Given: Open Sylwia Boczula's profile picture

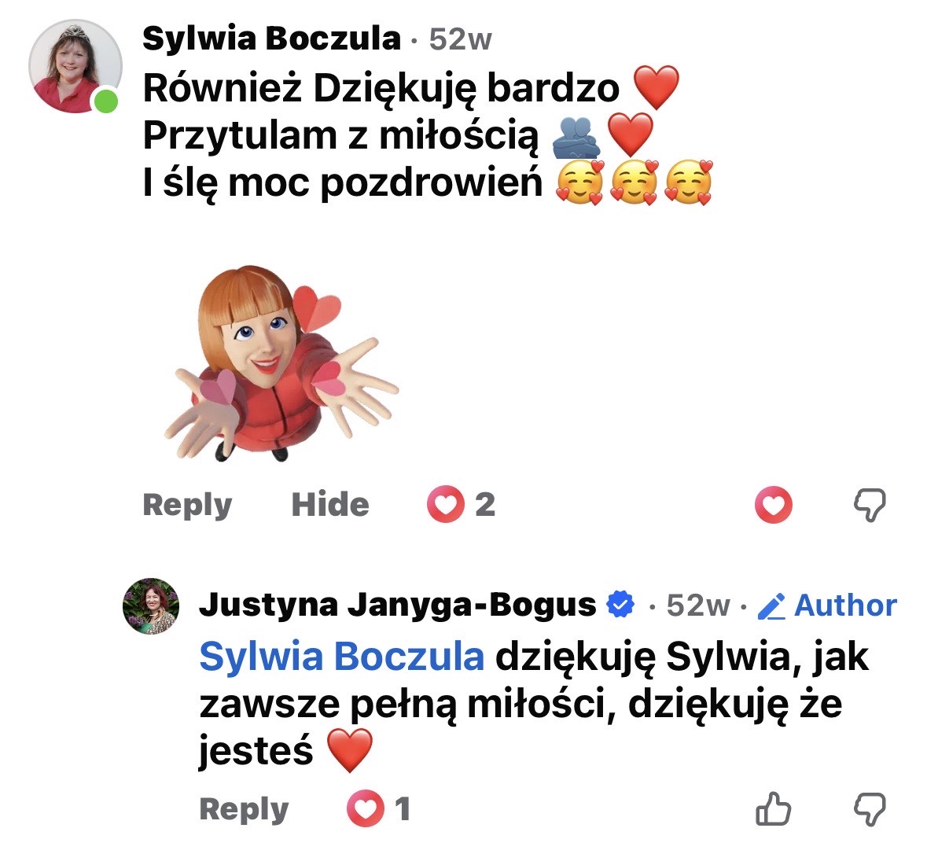Looking at the screenshot, I should click(75, 65).
